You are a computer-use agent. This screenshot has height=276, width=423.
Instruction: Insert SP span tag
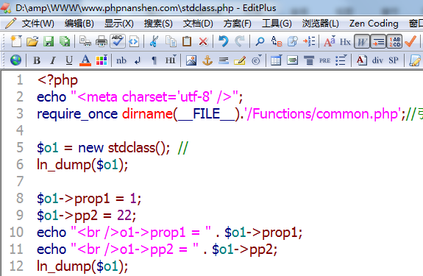coord(394,60)
